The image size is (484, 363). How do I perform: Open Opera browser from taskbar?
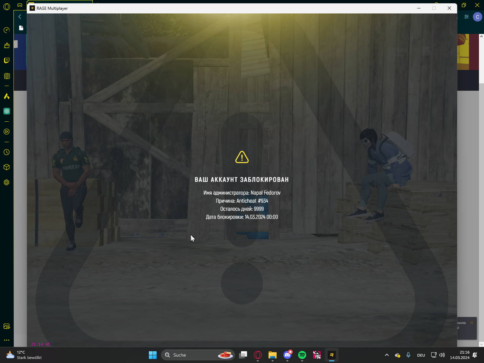click(x=258, y=355)
